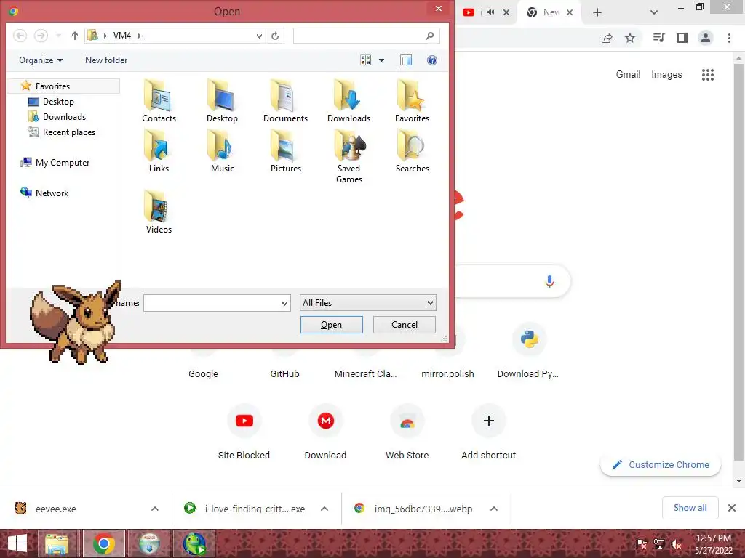The height and width of the screenshot is (558, 745).
Task: Open the Desktop folder icon in file list
Action: pyautogui.click(x=222, y=102)
